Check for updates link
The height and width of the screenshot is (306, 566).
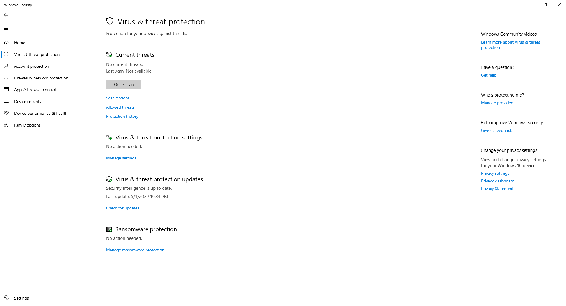click(x=123, y=208)
